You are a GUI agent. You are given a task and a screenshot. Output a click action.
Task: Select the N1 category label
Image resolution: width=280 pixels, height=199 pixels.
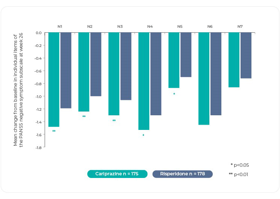[x=60, y=26]
